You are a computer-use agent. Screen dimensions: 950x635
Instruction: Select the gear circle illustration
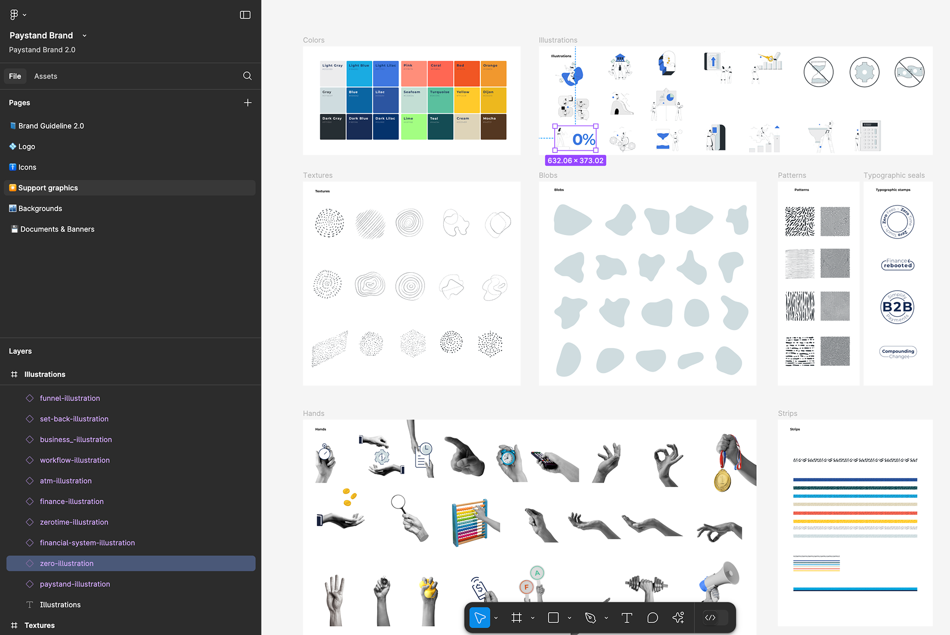pos(864,72)
